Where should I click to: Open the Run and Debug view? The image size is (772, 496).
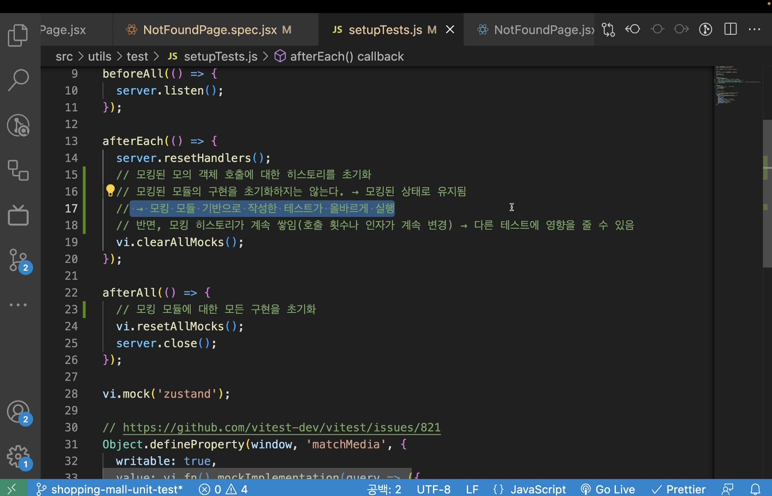[x=18, y=125]
